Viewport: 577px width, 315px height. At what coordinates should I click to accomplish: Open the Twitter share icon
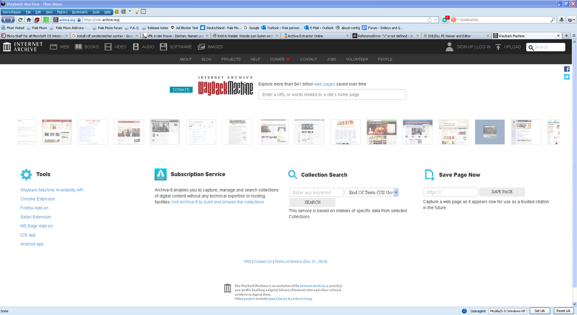coord(567,77)
